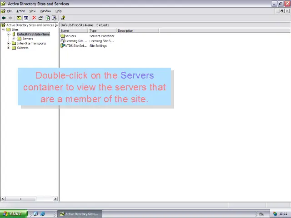Open Help using the toolbar icon

tap(63, 18)
